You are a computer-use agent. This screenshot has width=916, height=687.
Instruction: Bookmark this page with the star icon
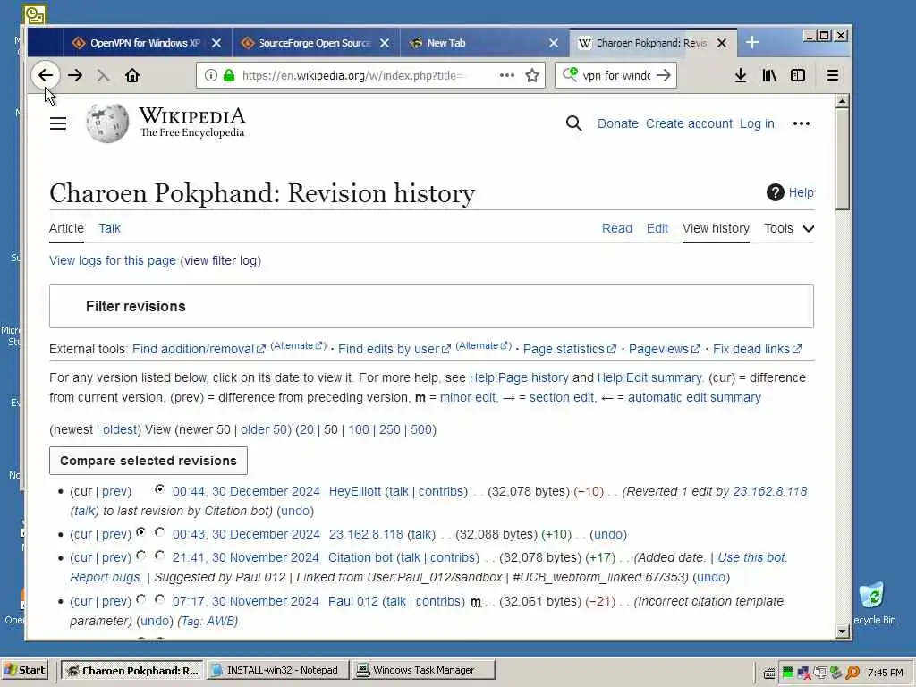(x=531, y=75)
